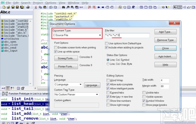The width and height of the screenshot is (196, 124).
Task: Open the Document Type dropdown
Action: click(x=100, y=35)
